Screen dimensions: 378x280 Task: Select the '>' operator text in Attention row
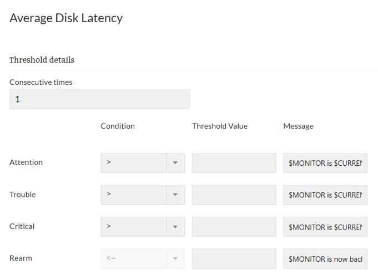[x=109, y=163]
